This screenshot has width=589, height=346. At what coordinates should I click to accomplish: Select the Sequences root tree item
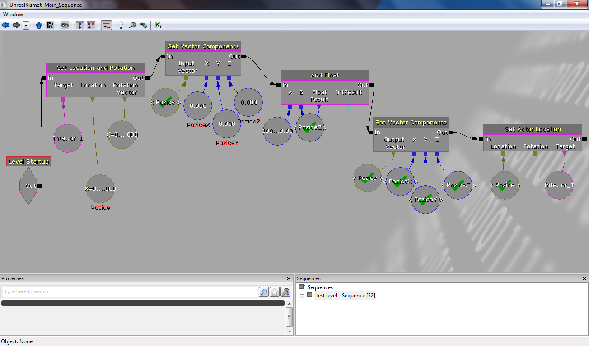pos(320,287)
